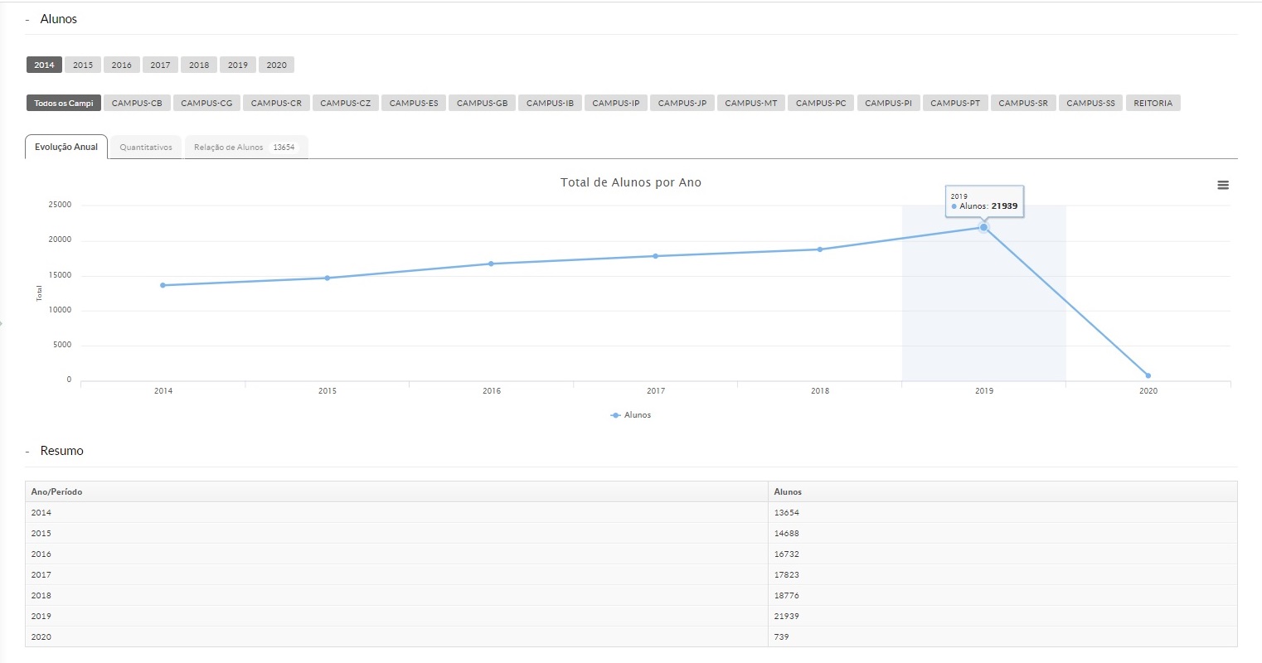Select the 2014 year filter
Viewport: 1262px width, 663px height.
pos(44,65)
